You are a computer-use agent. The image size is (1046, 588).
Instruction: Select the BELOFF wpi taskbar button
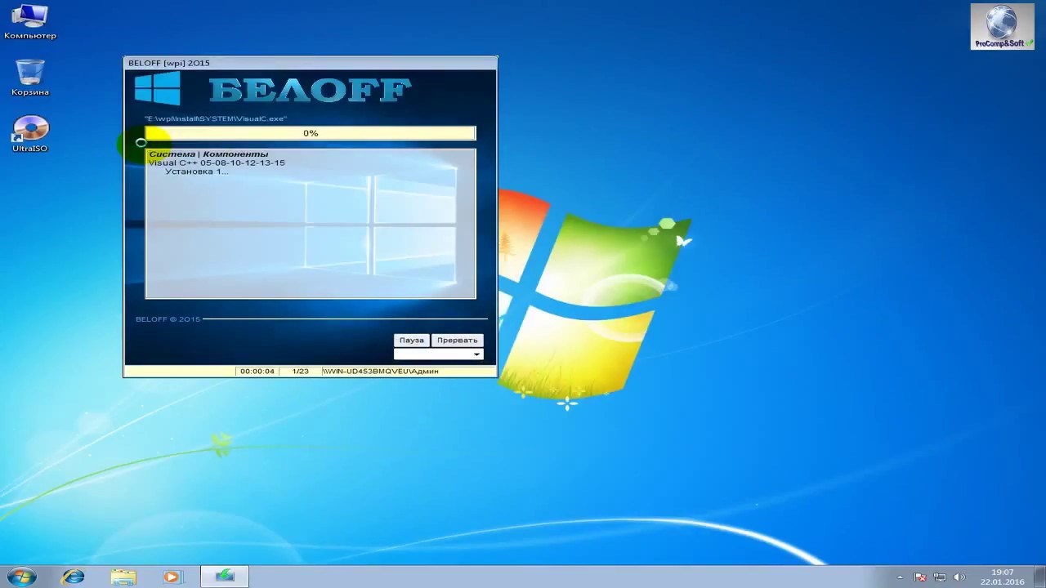click(x=225, y=577)
